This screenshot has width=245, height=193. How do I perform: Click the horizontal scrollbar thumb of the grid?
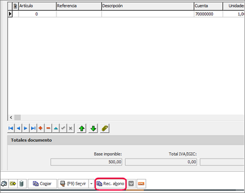tap(18, 117)
